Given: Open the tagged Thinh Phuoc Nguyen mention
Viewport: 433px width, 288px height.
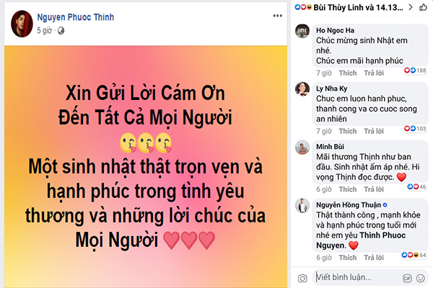Looking at the screenshot, I should pyautogui.click(x=361, y=240).
